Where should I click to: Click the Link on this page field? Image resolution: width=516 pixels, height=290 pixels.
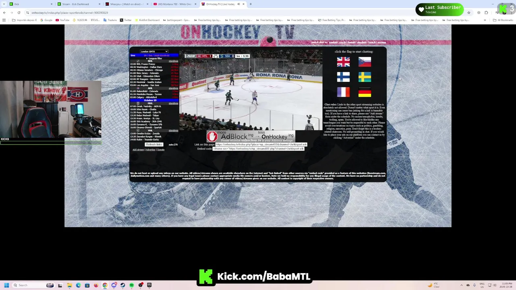[261, 145]
